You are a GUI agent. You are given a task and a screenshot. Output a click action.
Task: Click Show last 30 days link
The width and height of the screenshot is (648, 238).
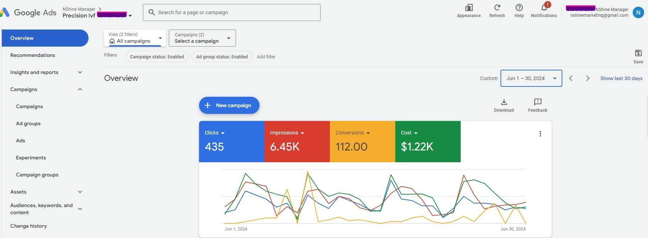621,78
